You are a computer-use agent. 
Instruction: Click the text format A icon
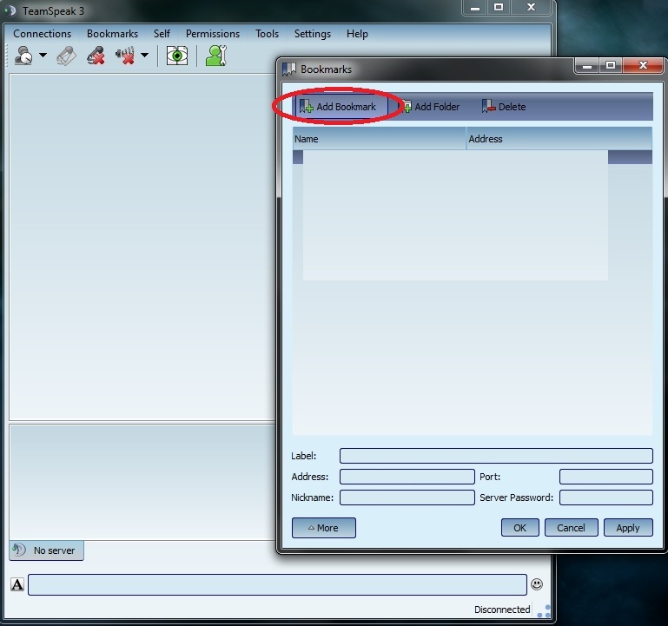tap(17, 584)
